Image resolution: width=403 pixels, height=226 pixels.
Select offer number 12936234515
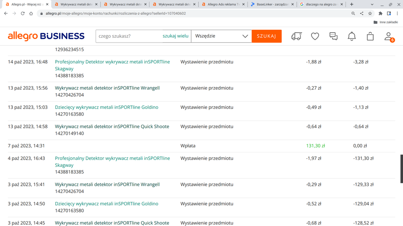point(69,49)
